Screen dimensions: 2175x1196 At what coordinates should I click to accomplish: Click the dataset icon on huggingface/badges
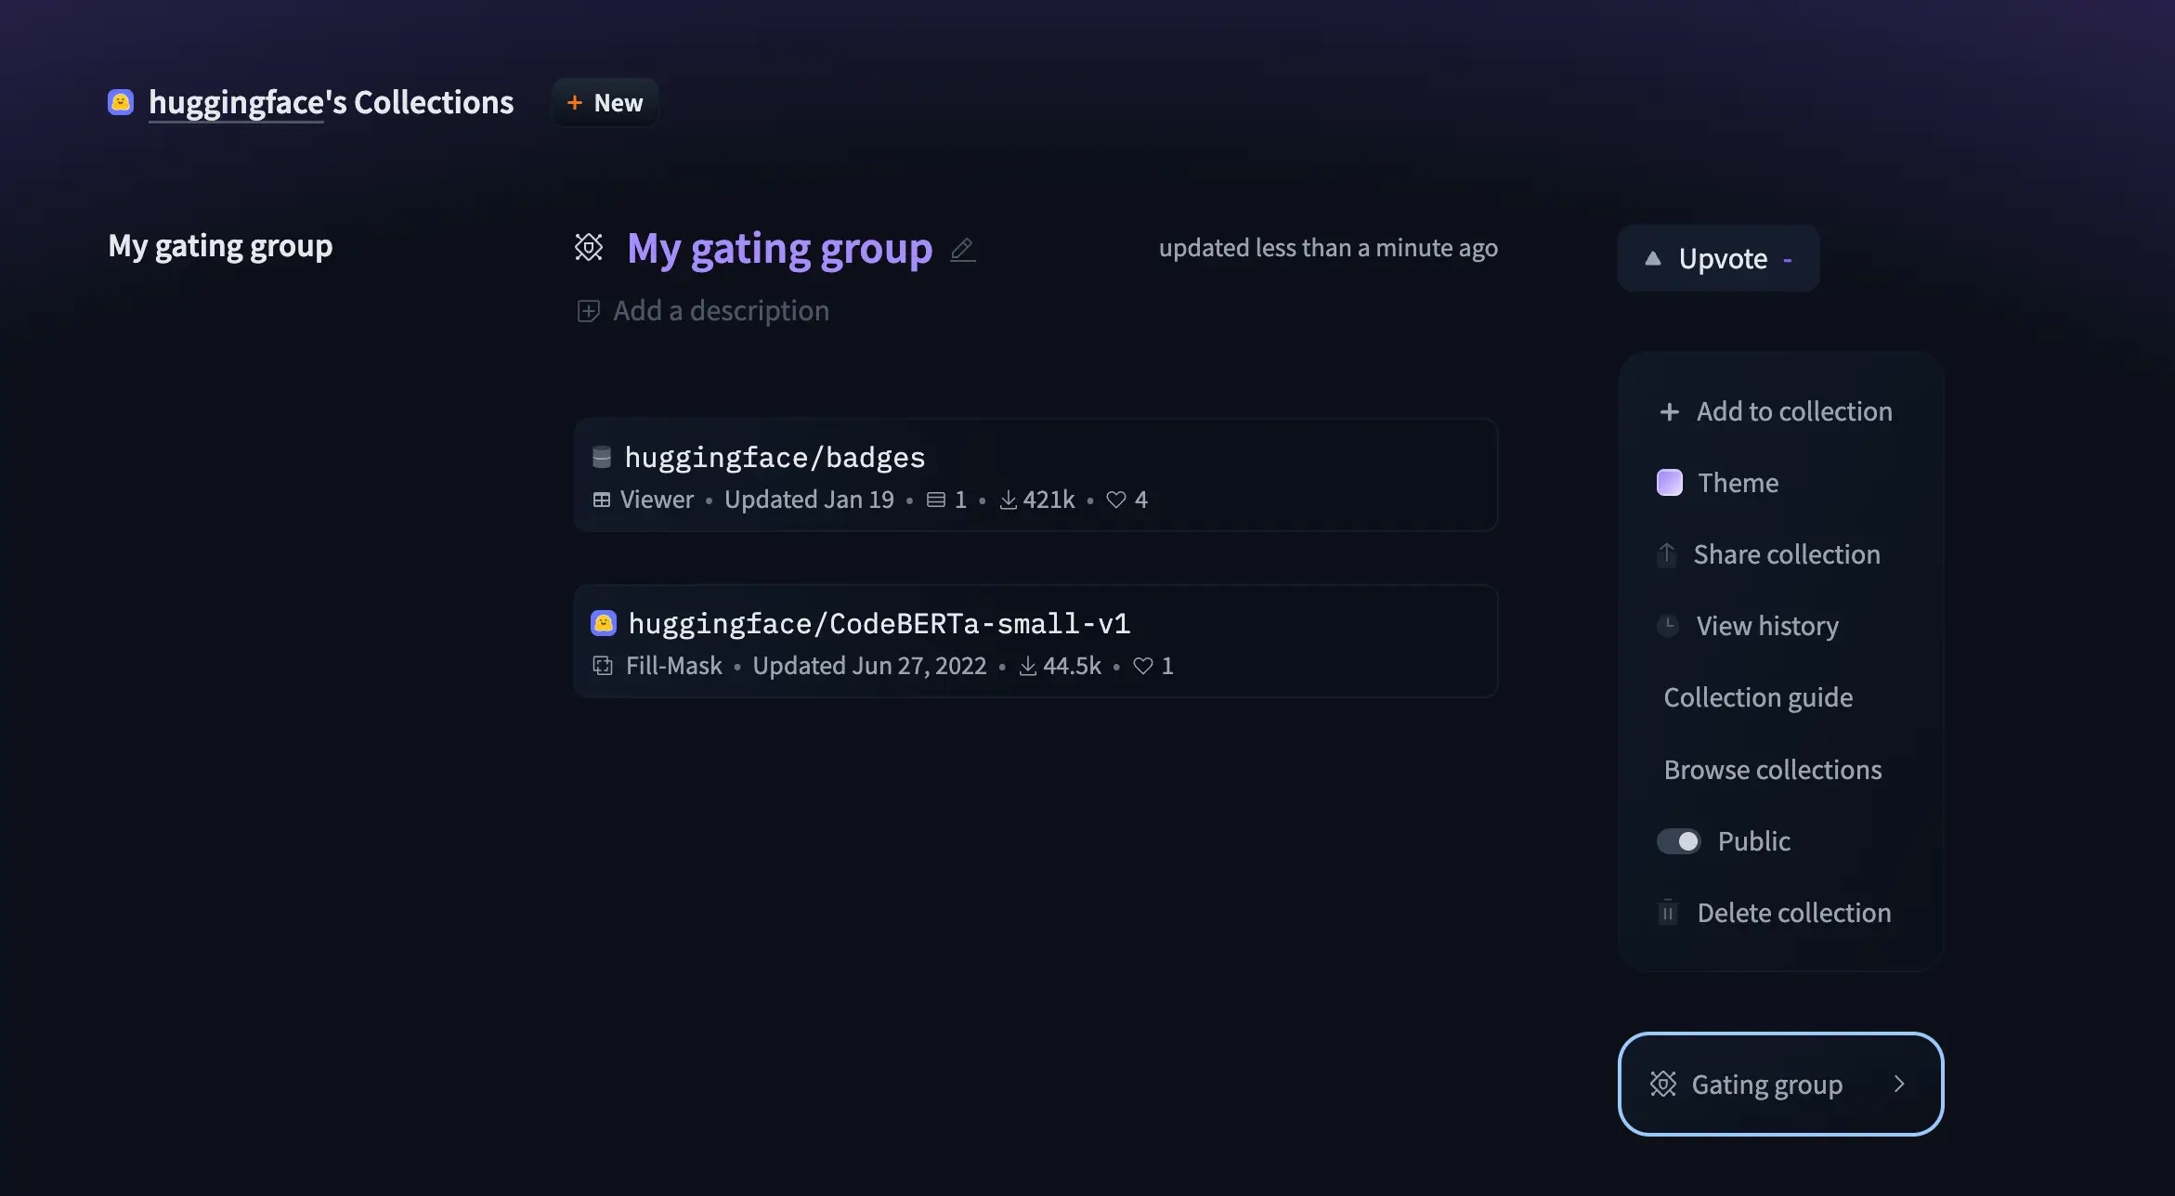click(602, 457)
